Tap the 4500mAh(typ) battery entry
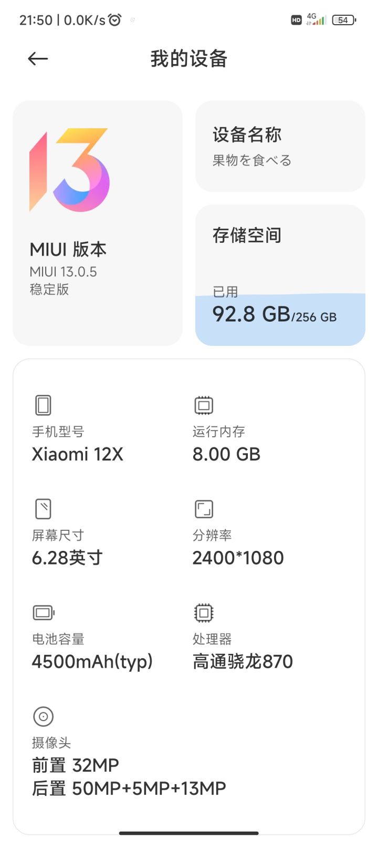The width and height of the screenshot is (378, 841). (92, 661)
